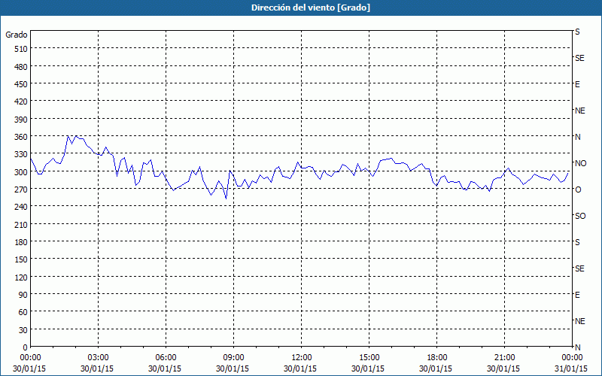Click the 18:00 time marker
The width and height of the screenshot is (602, 376).
pyautogui.click(x=436, y=357)
